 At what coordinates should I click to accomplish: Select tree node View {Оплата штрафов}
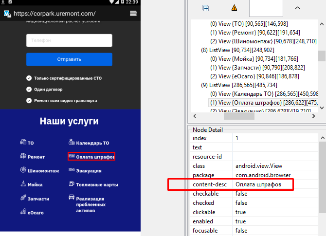pyautogui.click(x=263, y=103)
